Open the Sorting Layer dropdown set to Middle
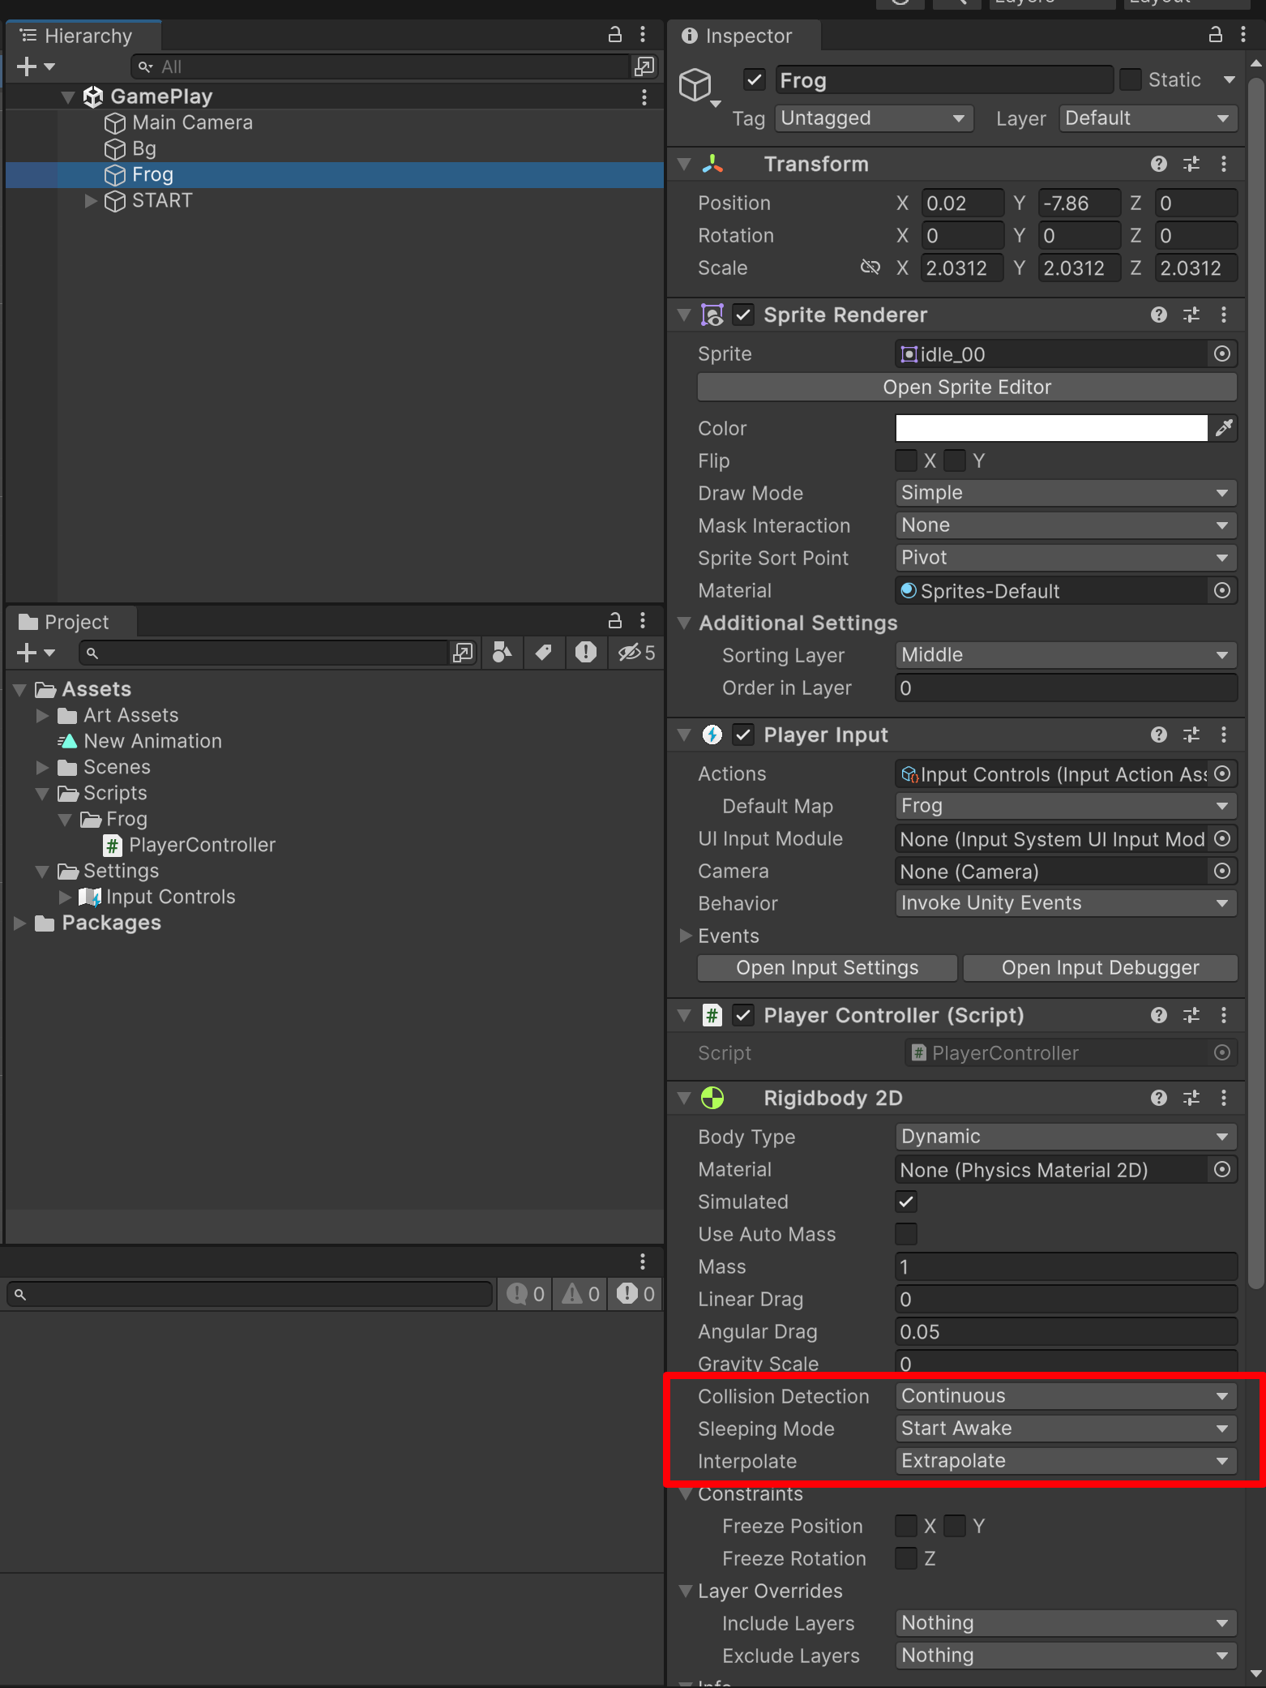 [1066, 655]
